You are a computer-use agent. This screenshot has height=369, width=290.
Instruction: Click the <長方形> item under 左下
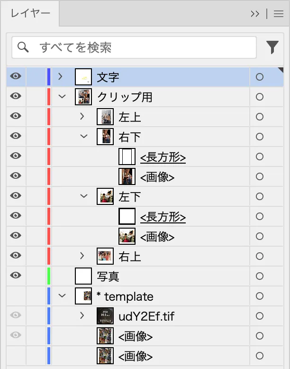pos(163,217)
